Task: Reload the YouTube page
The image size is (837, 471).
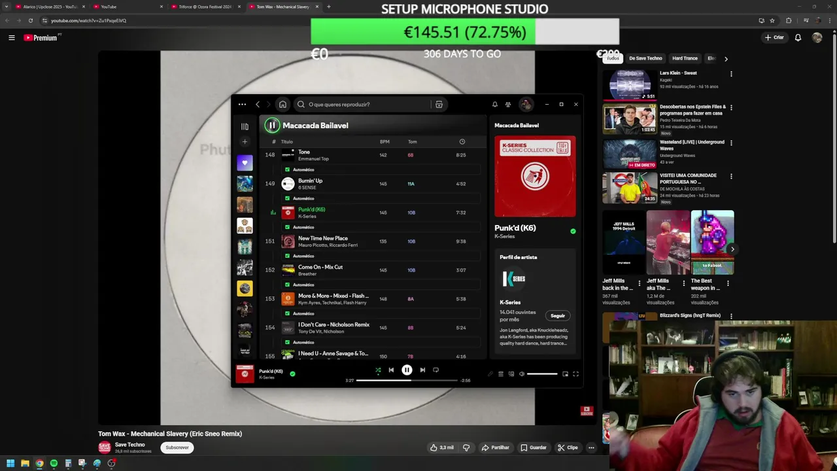Action: pos(30,20)
